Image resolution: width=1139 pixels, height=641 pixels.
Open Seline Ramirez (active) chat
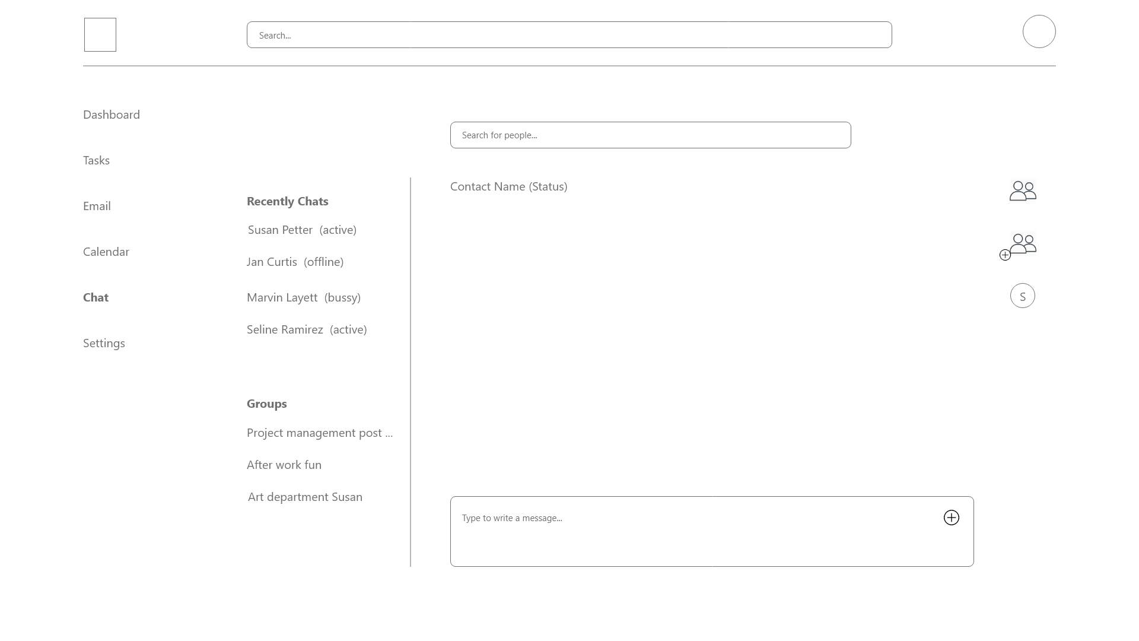pos(307,329)
